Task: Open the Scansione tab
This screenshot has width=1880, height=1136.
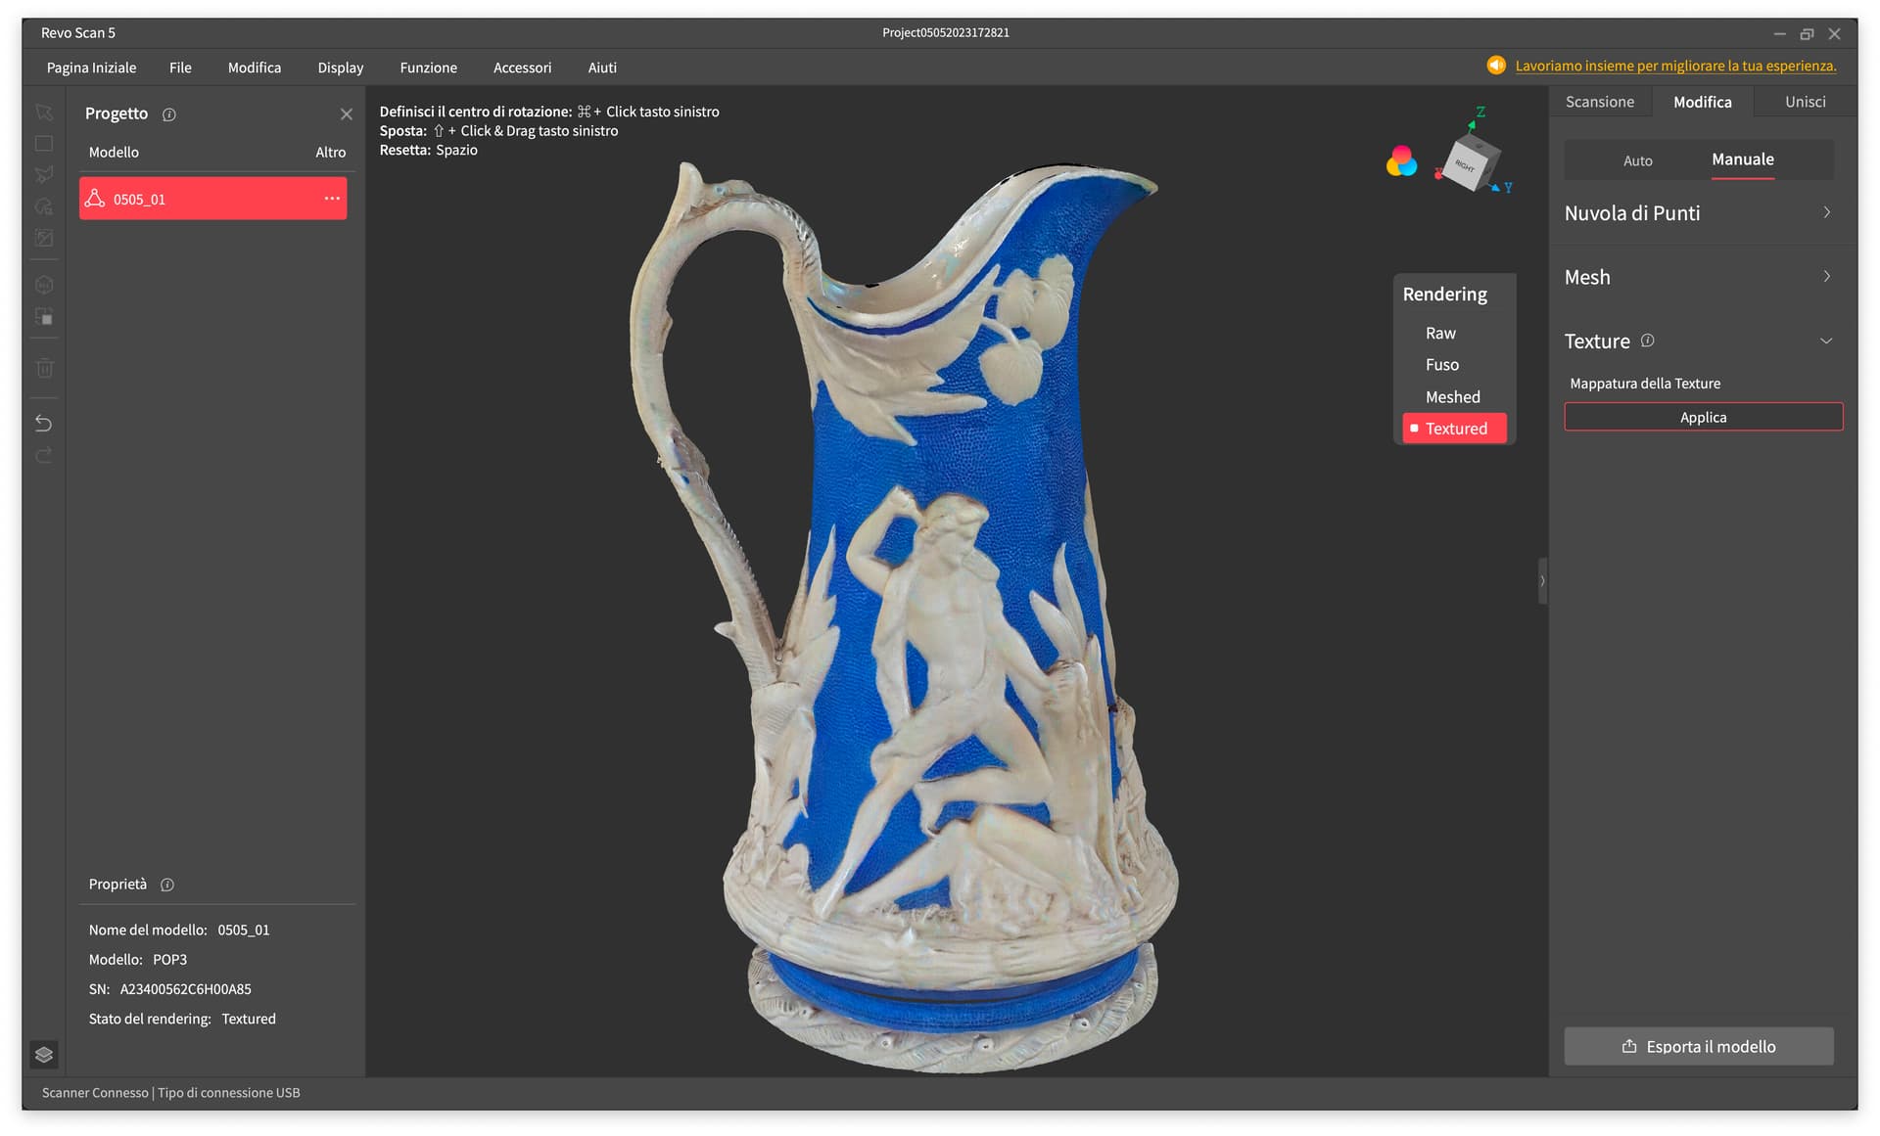Action: tap(1600, 102)
